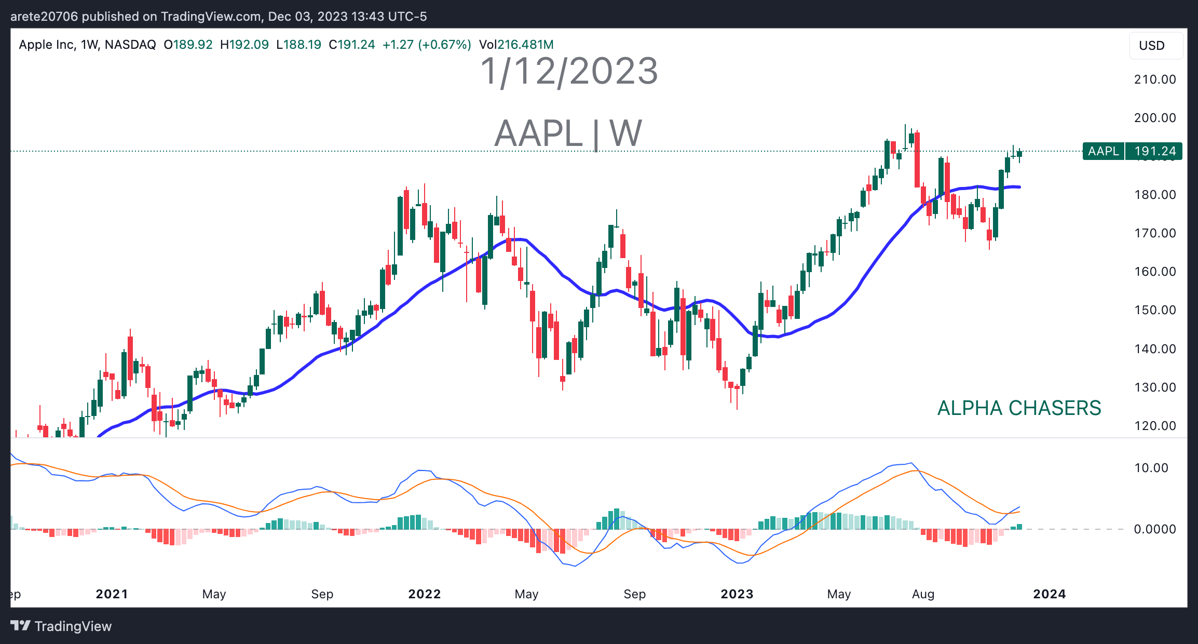This screenshot has height=644, width=1198.
Task: Click the 191.24 current price badge
Action: 1154,151
